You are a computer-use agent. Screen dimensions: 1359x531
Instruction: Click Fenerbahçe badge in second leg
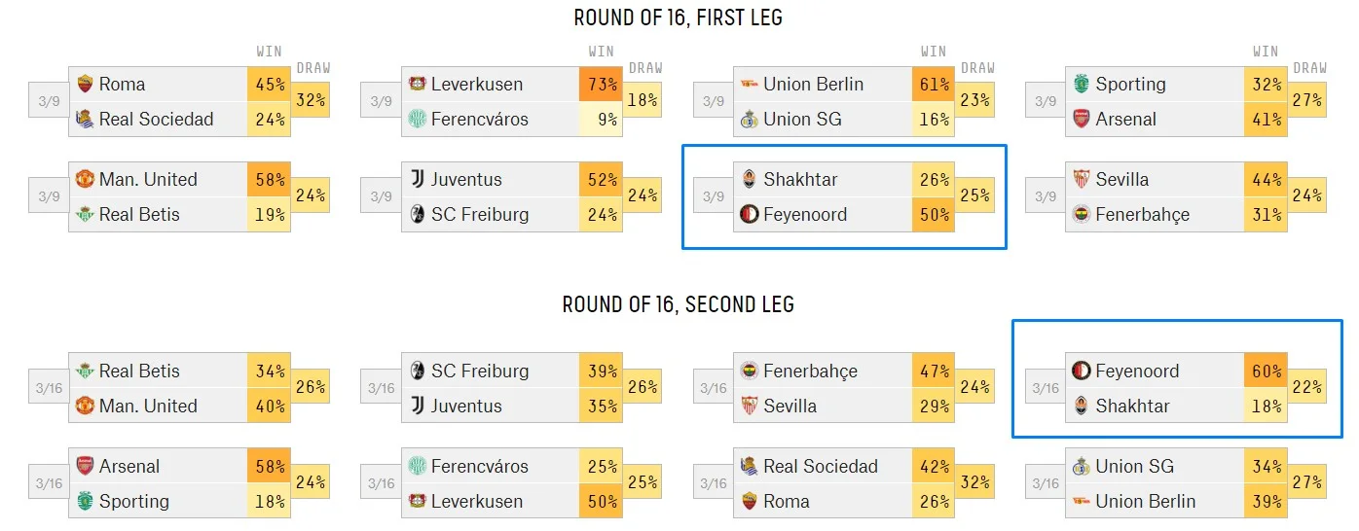pos(750,371)
